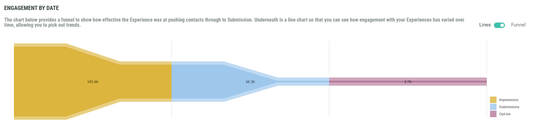Click the 2.7K value in the funnel
This screenshot has height=131, width=535.
408,82
